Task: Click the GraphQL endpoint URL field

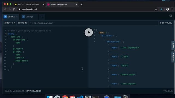Action: point(94,23)
